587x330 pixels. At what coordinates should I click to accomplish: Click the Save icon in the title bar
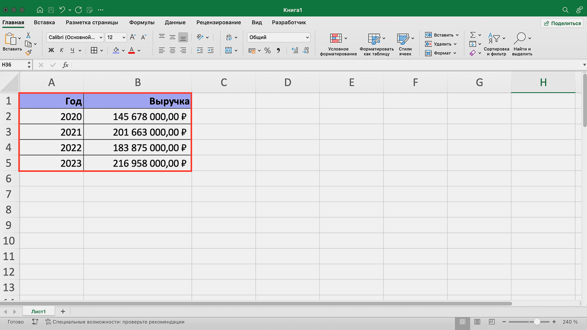pos(51,10)
